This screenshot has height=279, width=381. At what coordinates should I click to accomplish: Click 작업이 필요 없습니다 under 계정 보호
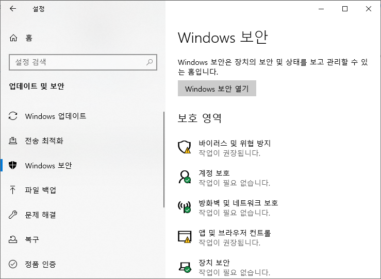coord(235,183)
